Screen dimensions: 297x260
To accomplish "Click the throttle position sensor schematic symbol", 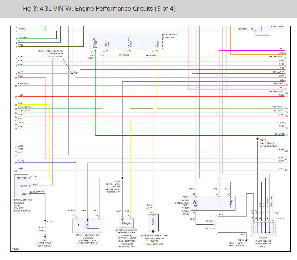I will tap(88, 225).
